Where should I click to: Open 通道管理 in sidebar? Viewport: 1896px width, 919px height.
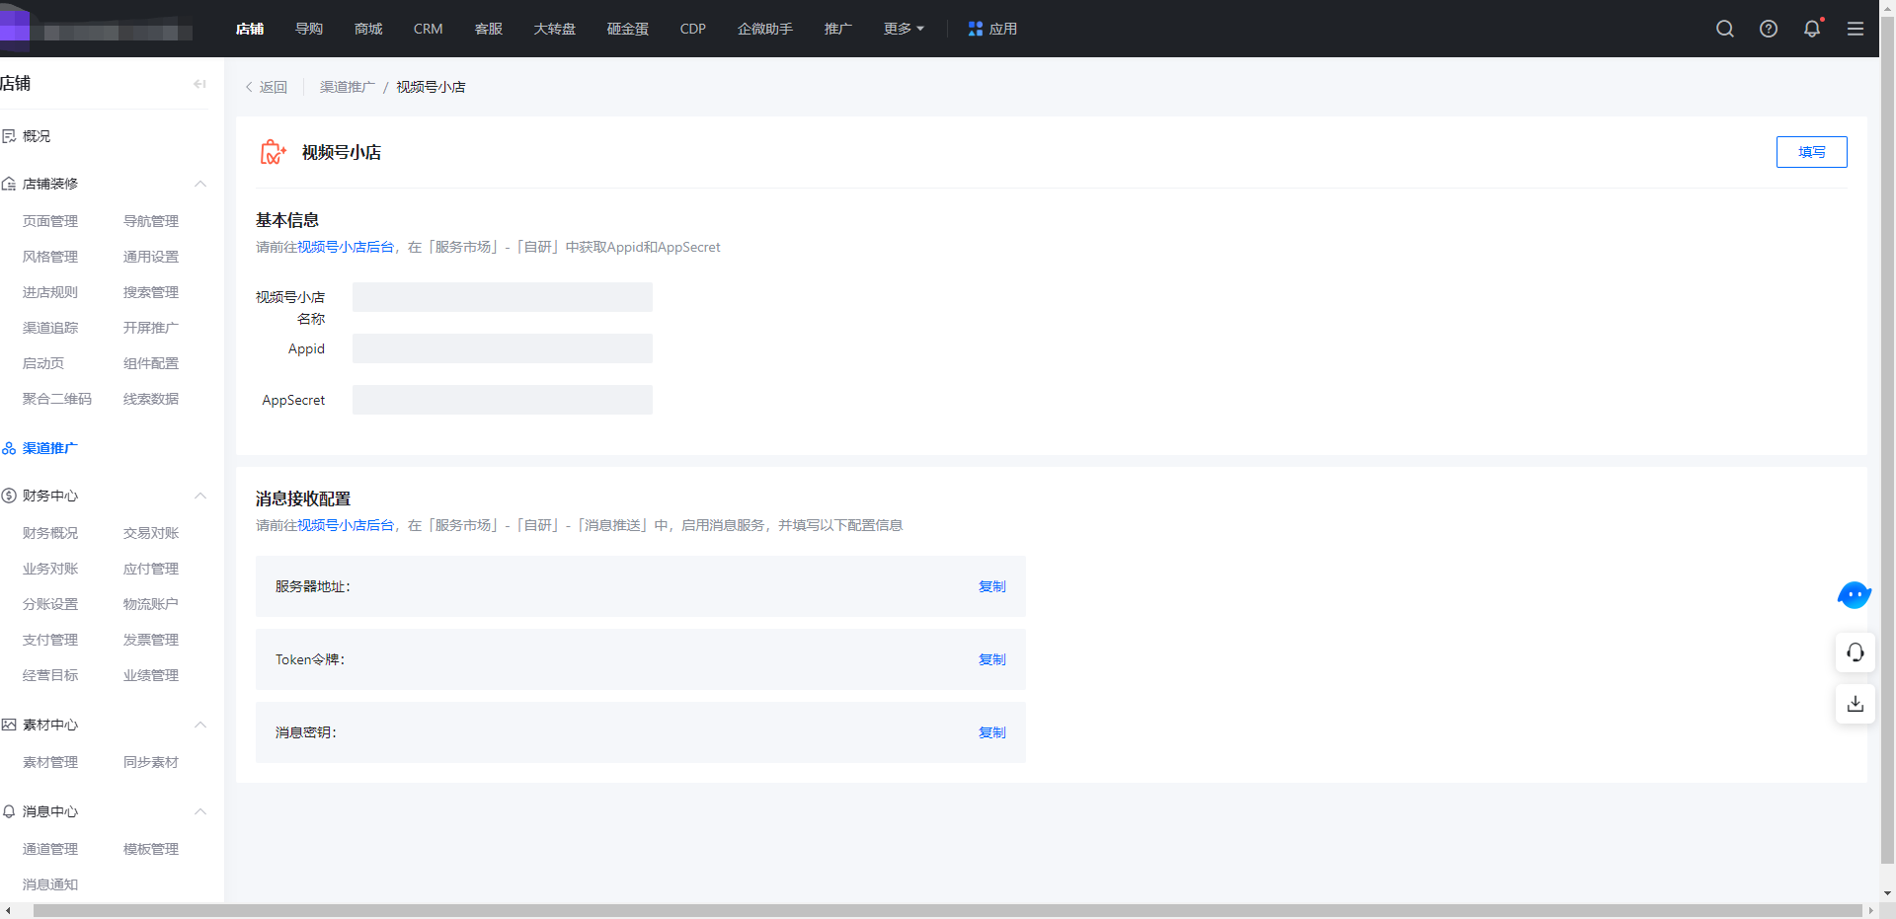pos(50,849)
